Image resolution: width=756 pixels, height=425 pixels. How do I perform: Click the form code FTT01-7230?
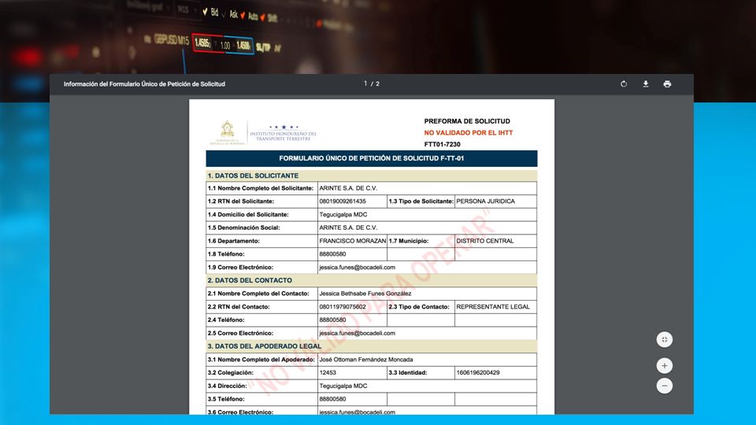(x=442, y=145)
